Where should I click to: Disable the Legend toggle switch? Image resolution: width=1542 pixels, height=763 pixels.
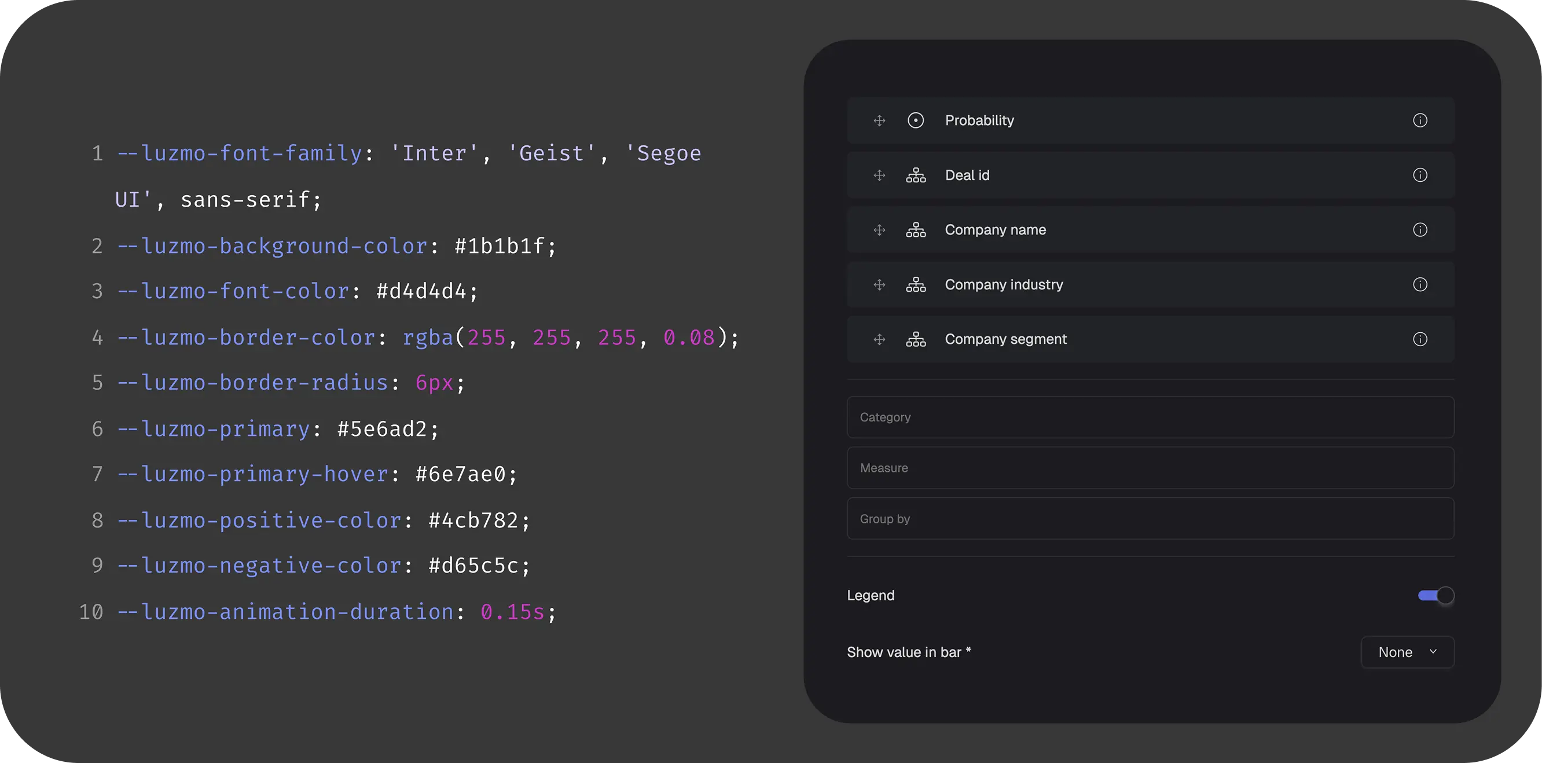tap(1435, 595)
